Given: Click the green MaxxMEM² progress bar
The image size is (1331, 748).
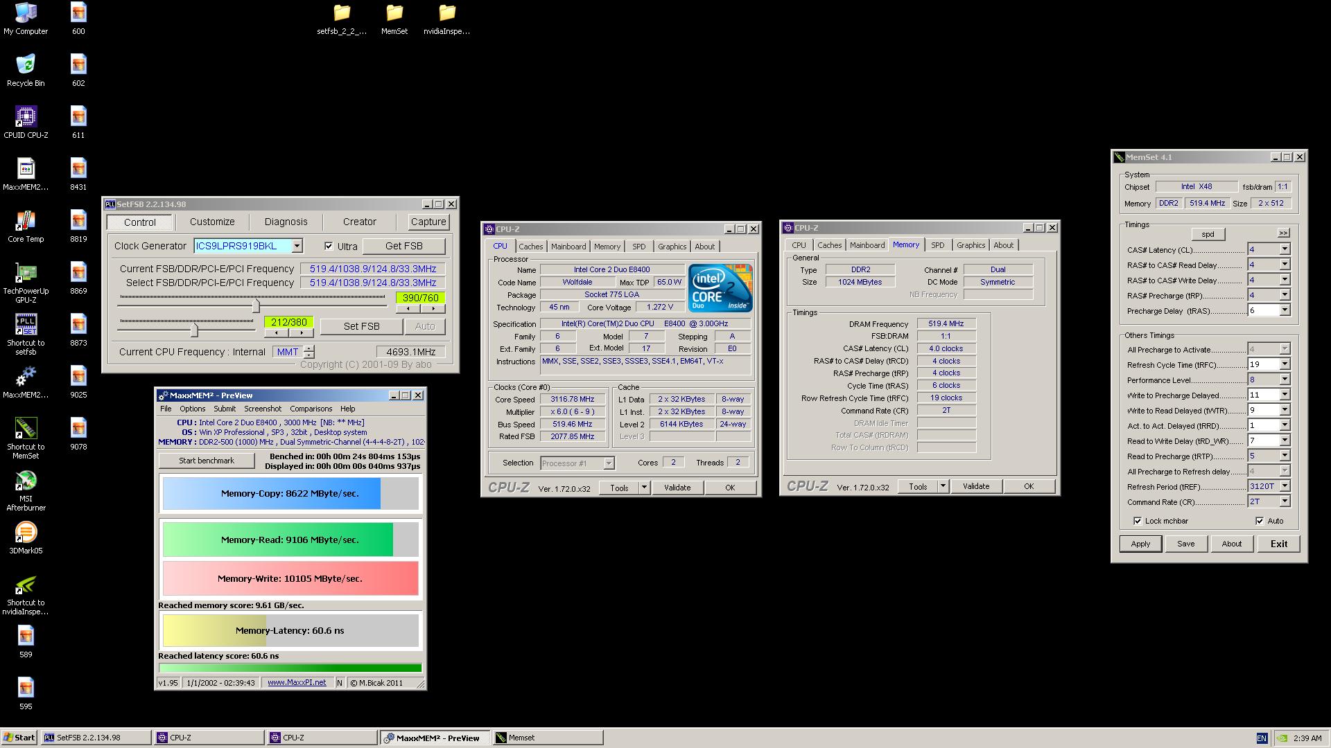Looking at the screenshot, I should (290, 668).
